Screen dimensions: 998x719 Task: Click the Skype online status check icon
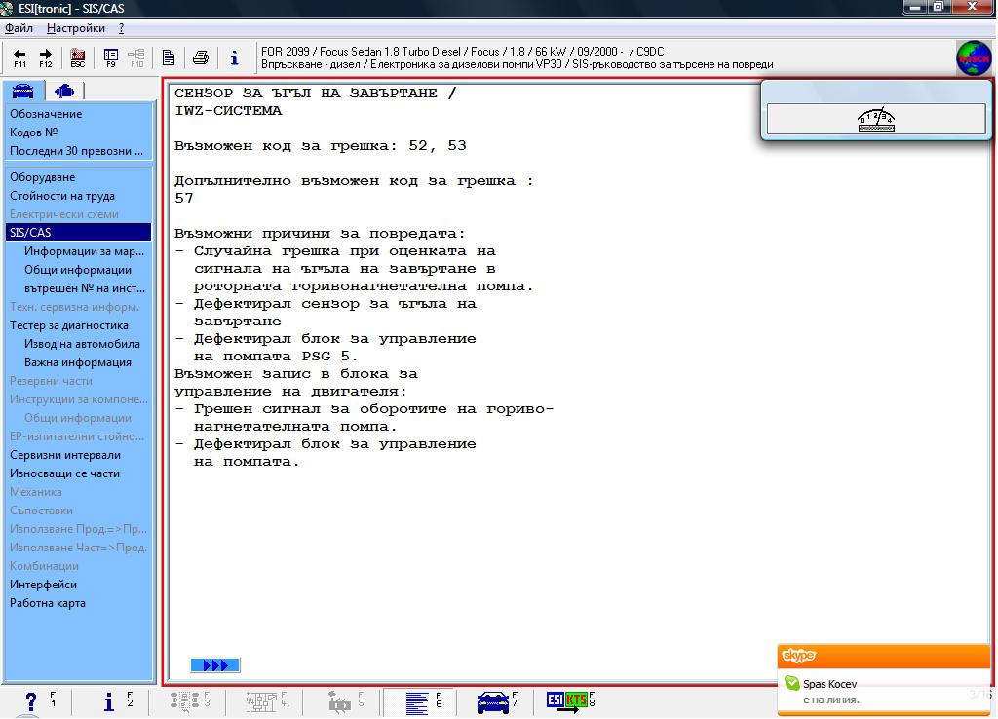point(791,683)
